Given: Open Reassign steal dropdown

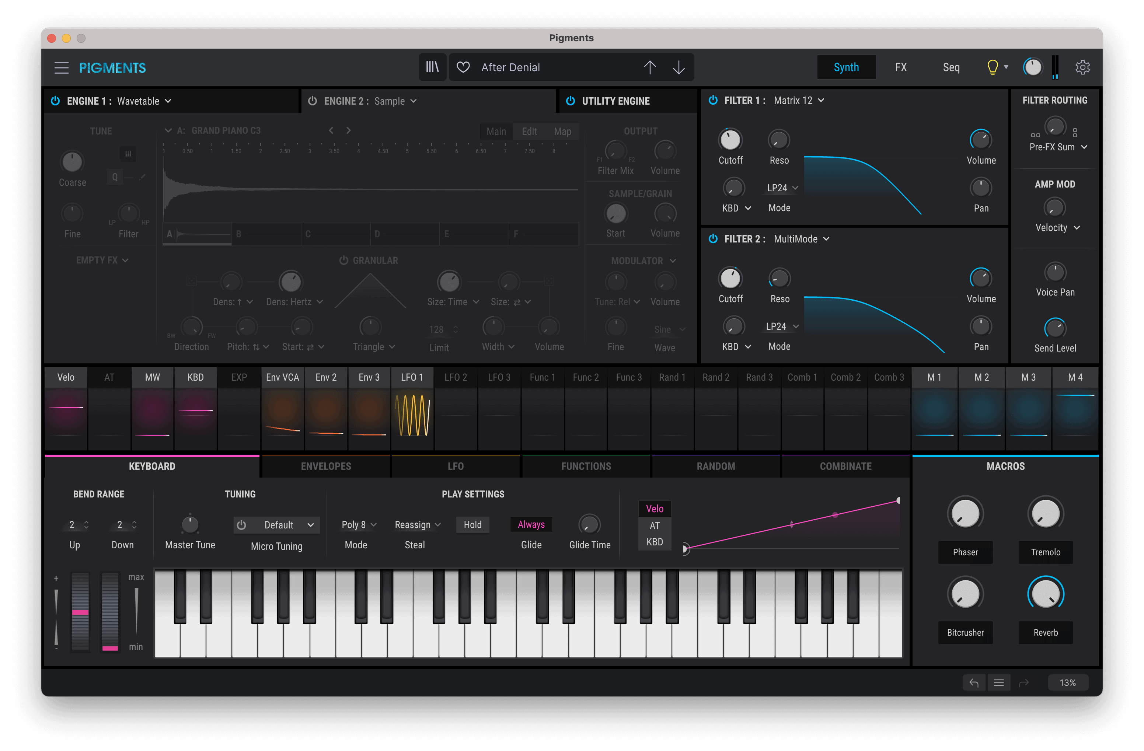Looking at the screenshot, I should (x=417, y=525).
